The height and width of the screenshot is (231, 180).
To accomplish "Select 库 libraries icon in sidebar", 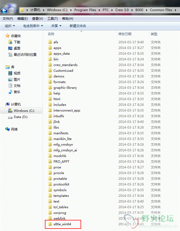I will [x=8, y=67].
